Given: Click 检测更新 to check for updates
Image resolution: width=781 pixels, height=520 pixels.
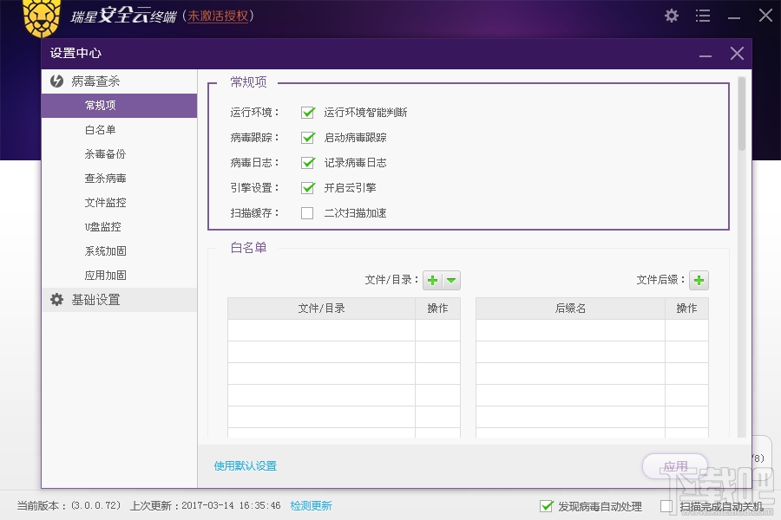Looking at the screenshot, I should point(312,504).
